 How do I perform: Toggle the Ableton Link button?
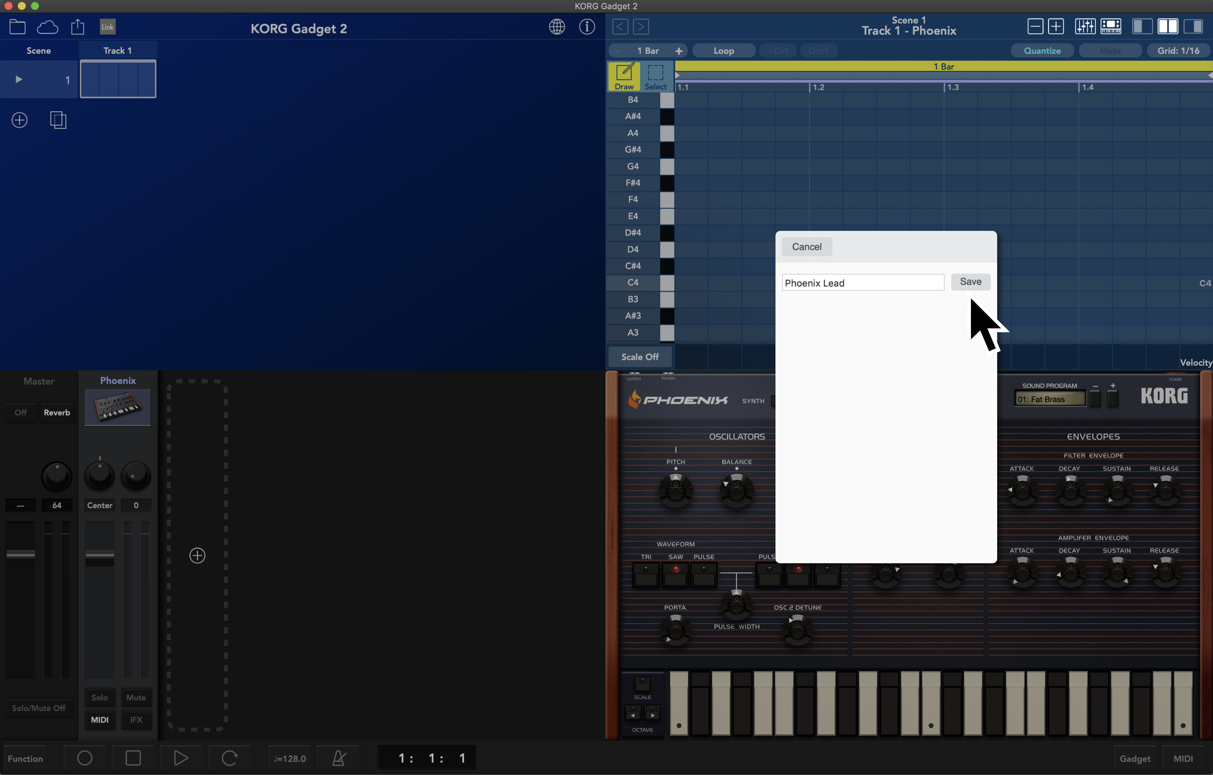107,27
